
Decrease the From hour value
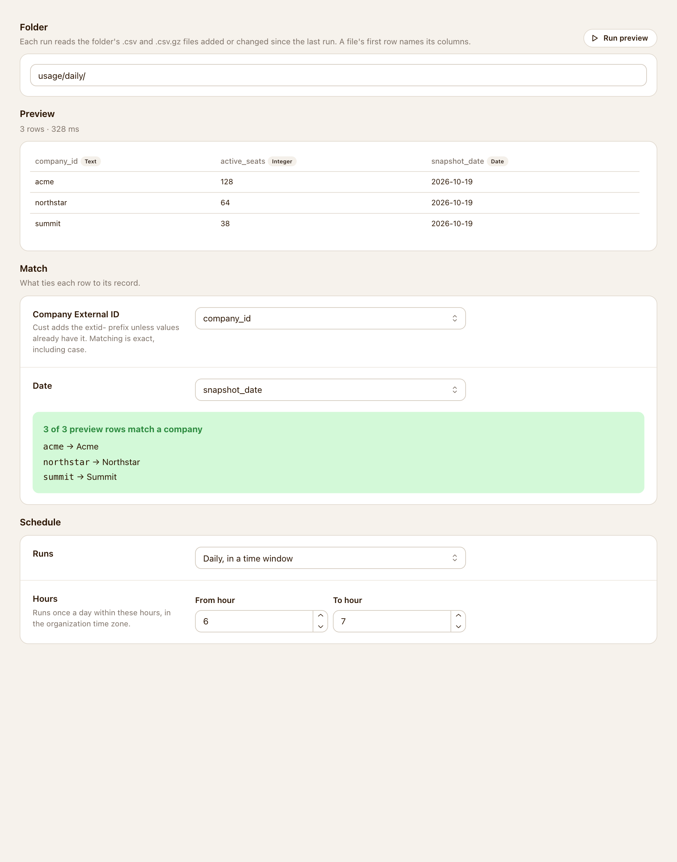(x=321, y=627)
